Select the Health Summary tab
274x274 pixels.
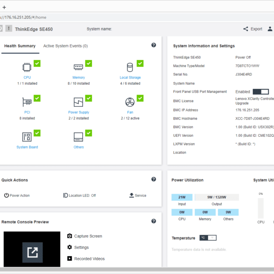click(20, 46)
